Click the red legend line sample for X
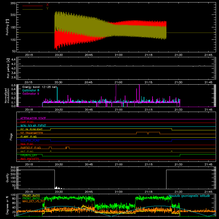Viewport: 219px width, 219px height. 33,6
